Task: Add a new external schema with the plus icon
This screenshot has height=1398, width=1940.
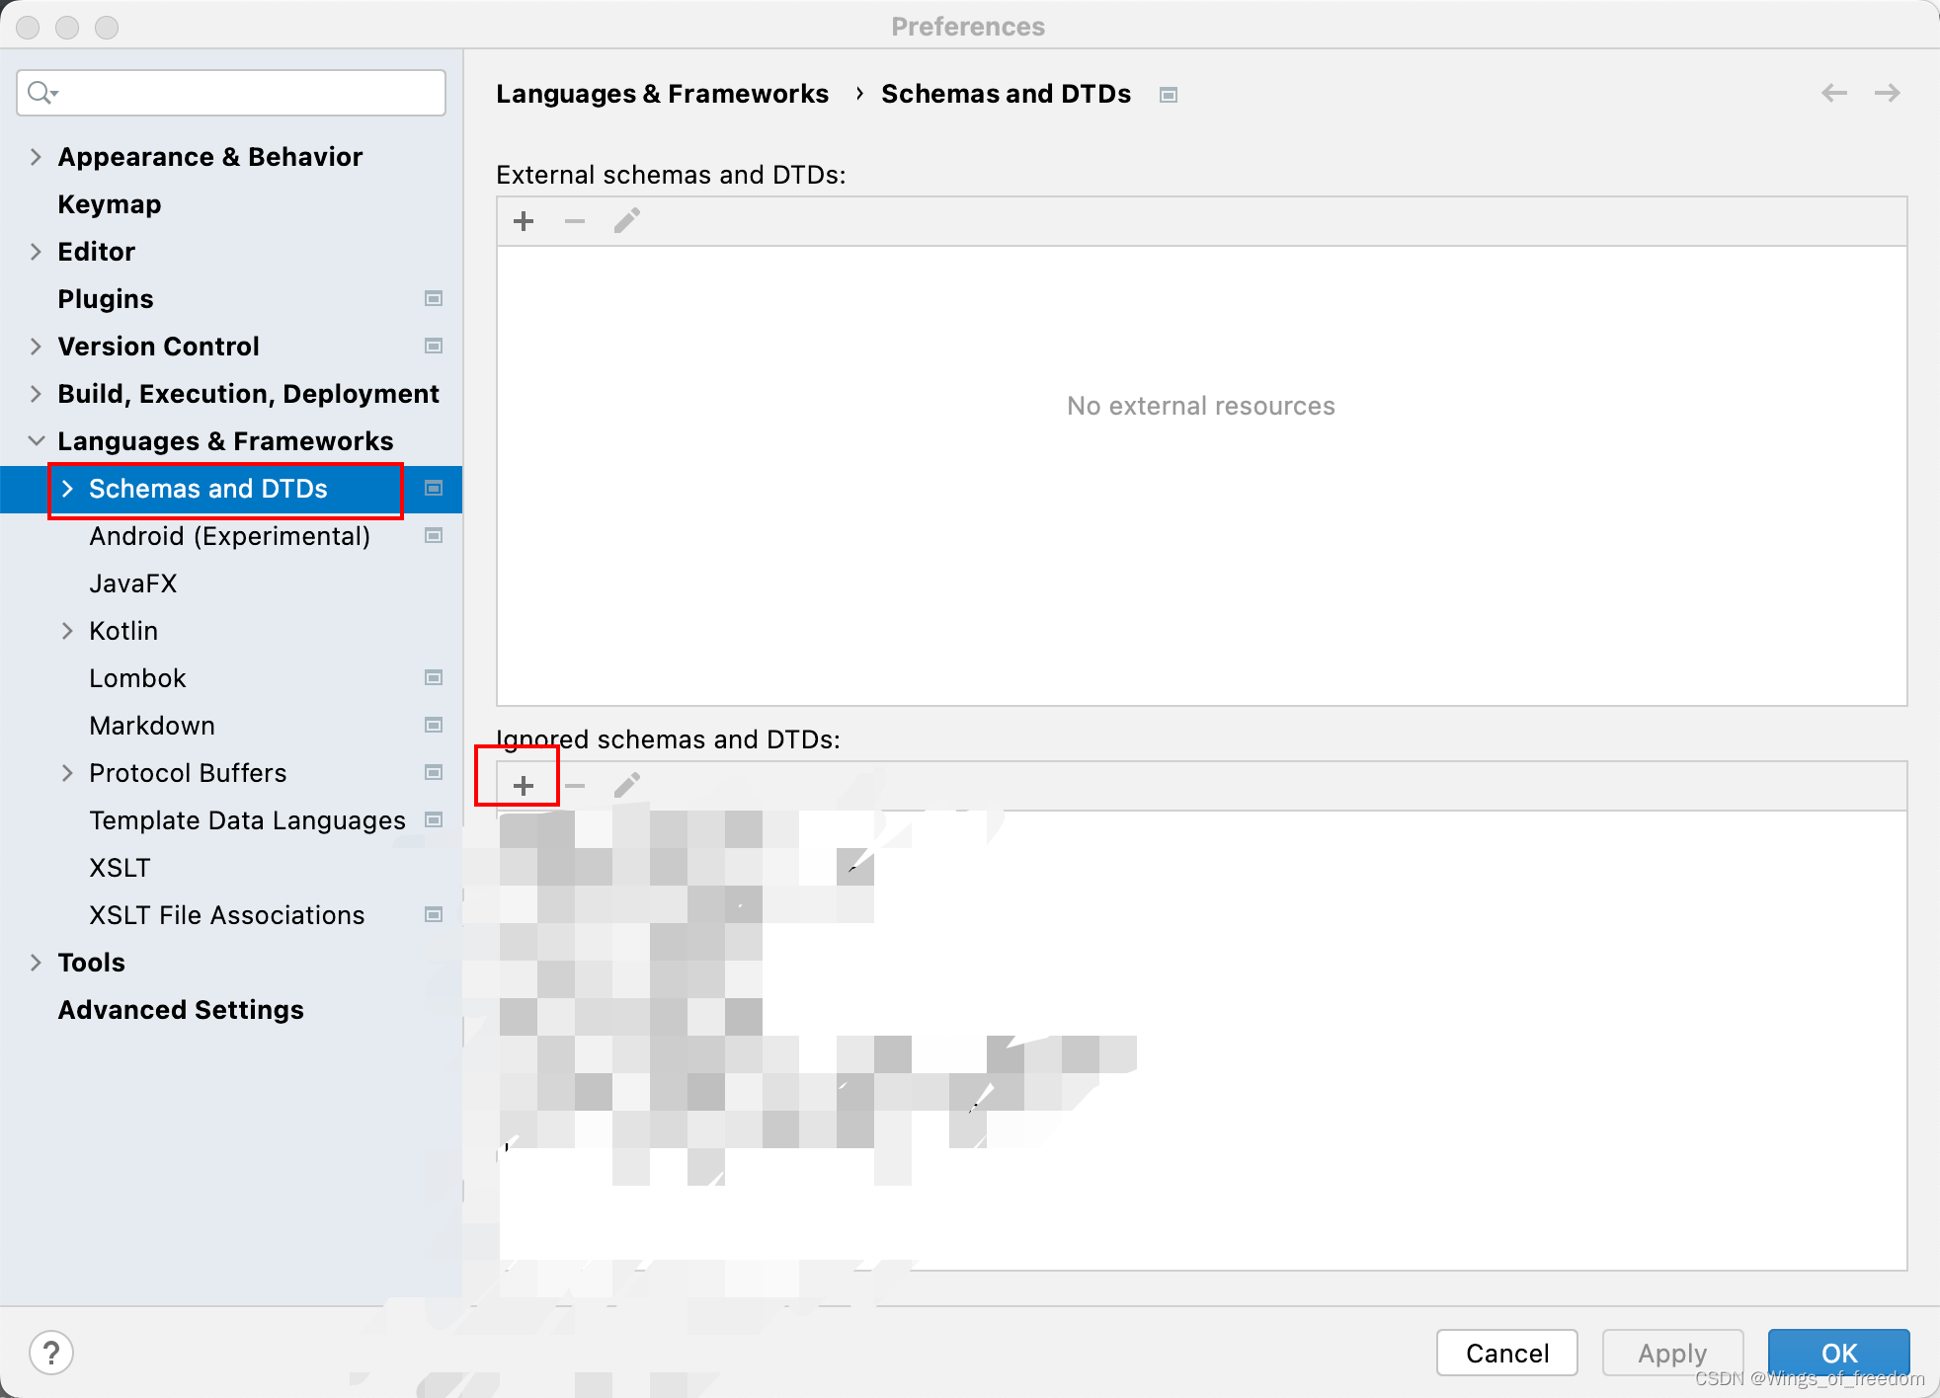Action: (523, 220)
